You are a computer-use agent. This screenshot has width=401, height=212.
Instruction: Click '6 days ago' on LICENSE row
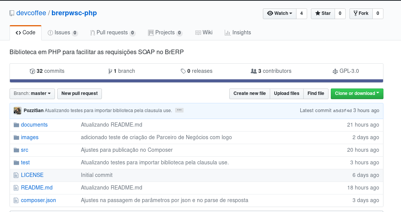tap(366, 175)
